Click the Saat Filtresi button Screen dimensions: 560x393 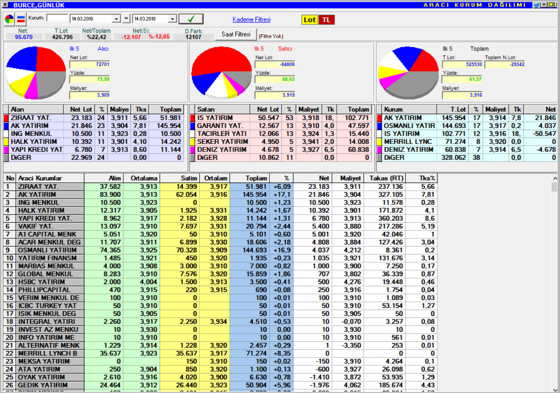click(x=236, y=34)
